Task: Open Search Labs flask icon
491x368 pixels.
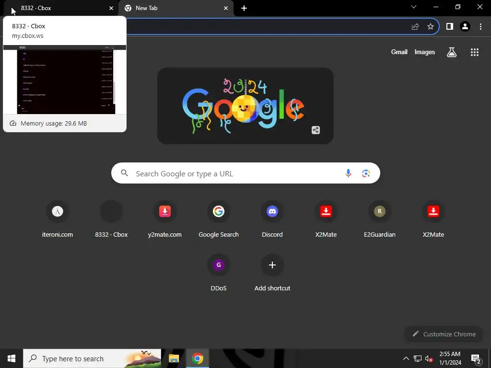Action: [452, 52]
